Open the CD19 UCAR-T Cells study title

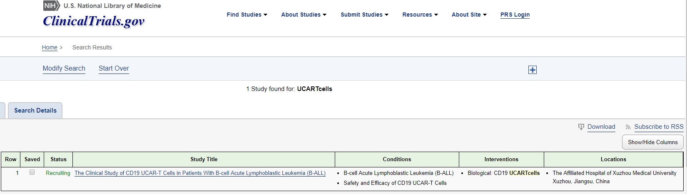200,173
